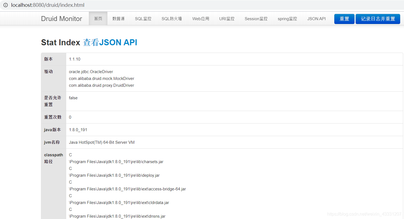
Task: Go to the SQL防火墙 tab
Action: (x=172, y=19)
